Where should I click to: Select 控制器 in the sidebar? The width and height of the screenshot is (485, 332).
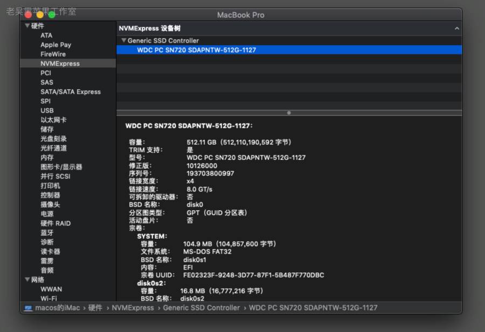coord(51,195)
